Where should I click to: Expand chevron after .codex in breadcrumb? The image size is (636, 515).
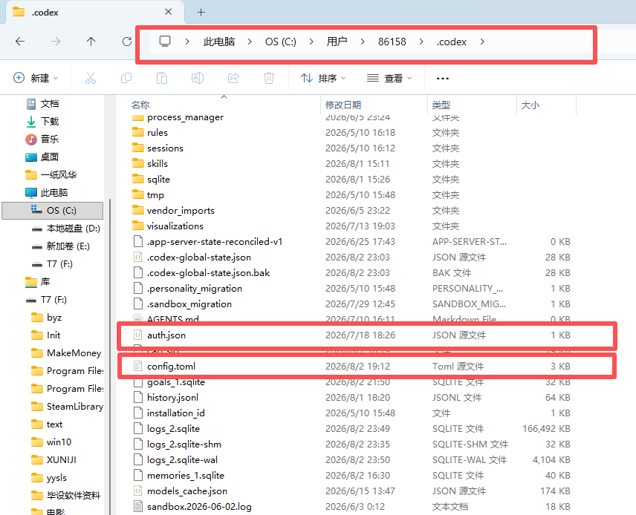pyautogui.click(x=482, y=42)
